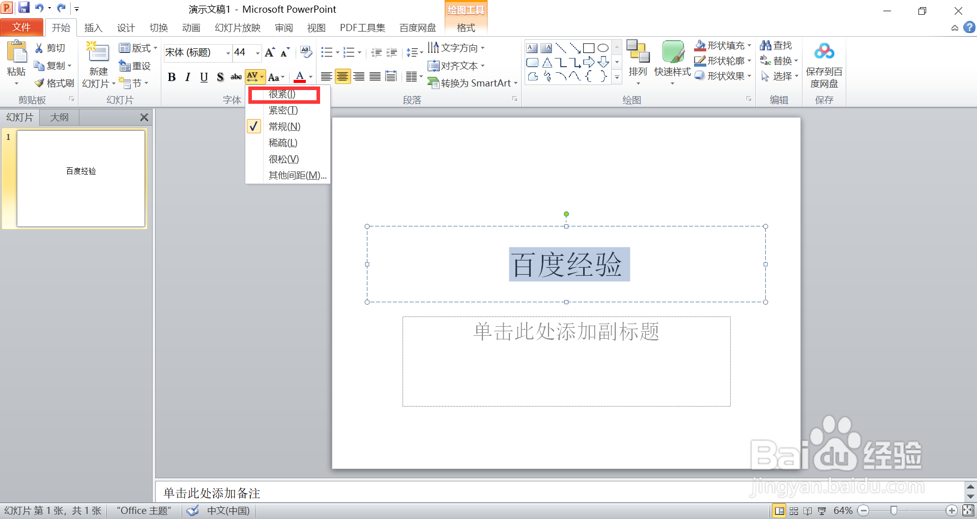977x519 pixels.
Task: Open the Quick Styles (快速样式) gallery
Action: [673, 61]
